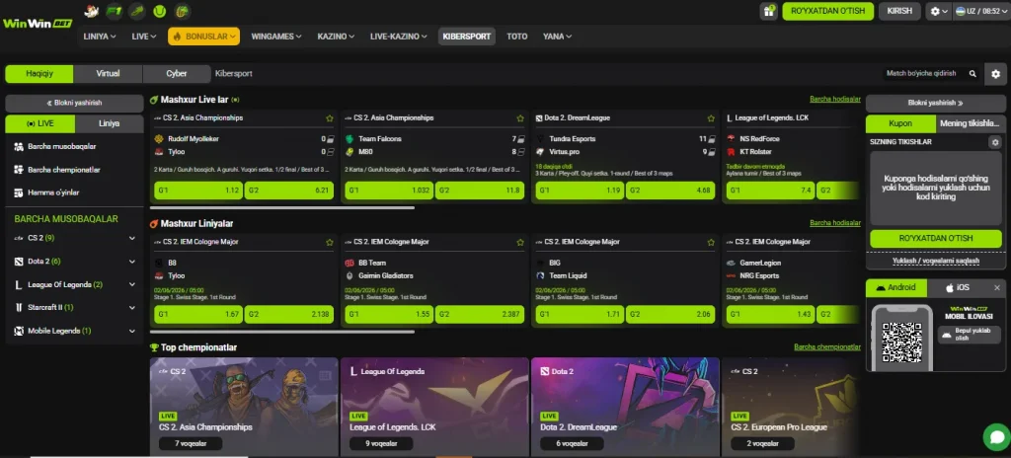Open the KIBERSPORT nav item
This screenshot has width=1011, height=458.
click(467, 37)
